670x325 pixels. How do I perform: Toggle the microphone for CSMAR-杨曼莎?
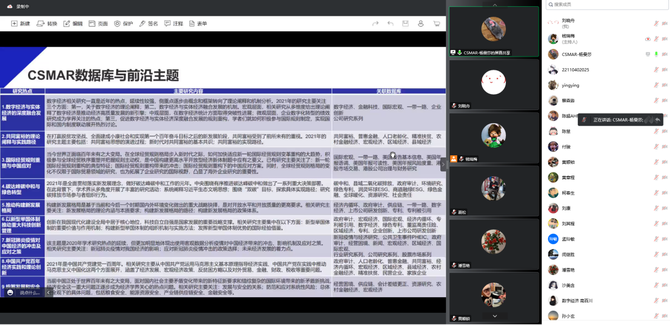click(656, 54)
